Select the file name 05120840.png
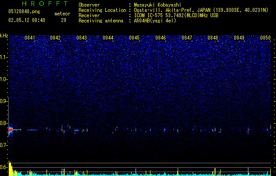The width and height of the screenshot is (276, 176). click(x=24, y=11)
